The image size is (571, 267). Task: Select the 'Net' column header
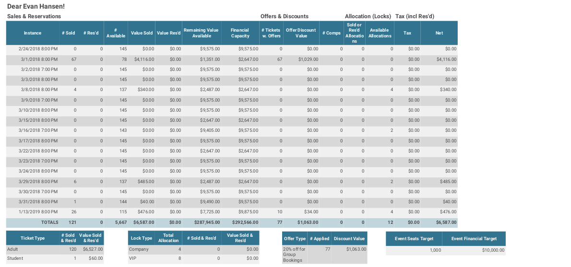[439, 33]
